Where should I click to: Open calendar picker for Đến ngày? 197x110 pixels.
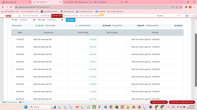pyautogui.click(x=62, y=20)
